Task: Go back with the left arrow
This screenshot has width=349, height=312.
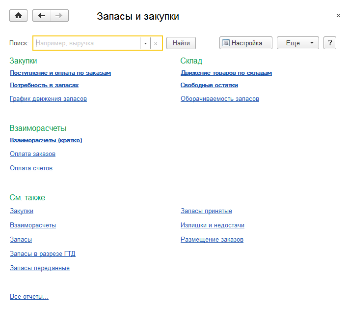Action: (42, 16)
